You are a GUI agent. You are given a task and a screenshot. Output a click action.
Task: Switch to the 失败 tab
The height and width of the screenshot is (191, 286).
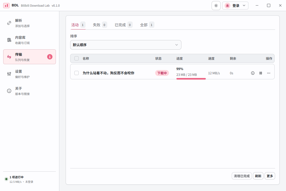pyautogui.click(x=100, y=25)
